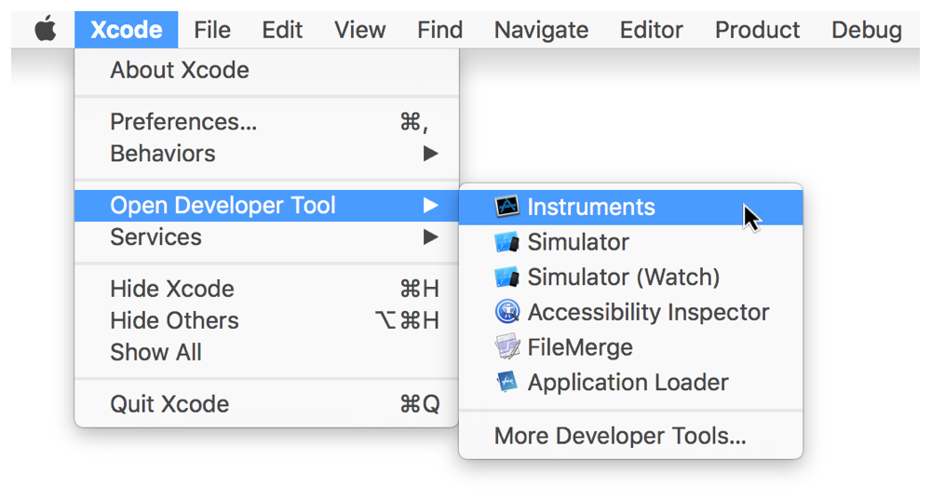Expand the Behaviors submenu arrow
The image size is (931, 501).
[430, 154]
